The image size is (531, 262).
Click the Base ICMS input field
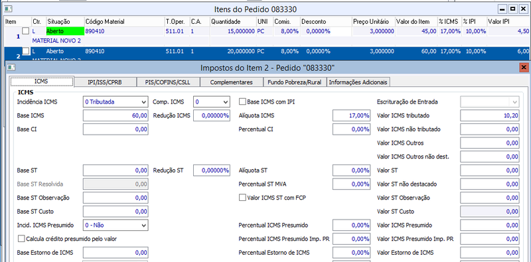click(115, 115)
